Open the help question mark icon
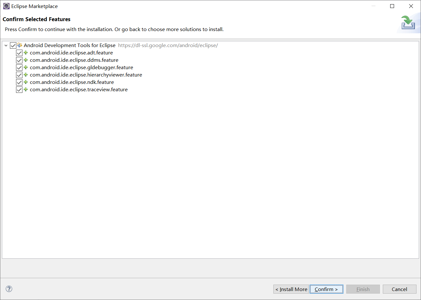The width and height of the screenshot is (421, 300). pyautogui.click(x=9, y=289)
